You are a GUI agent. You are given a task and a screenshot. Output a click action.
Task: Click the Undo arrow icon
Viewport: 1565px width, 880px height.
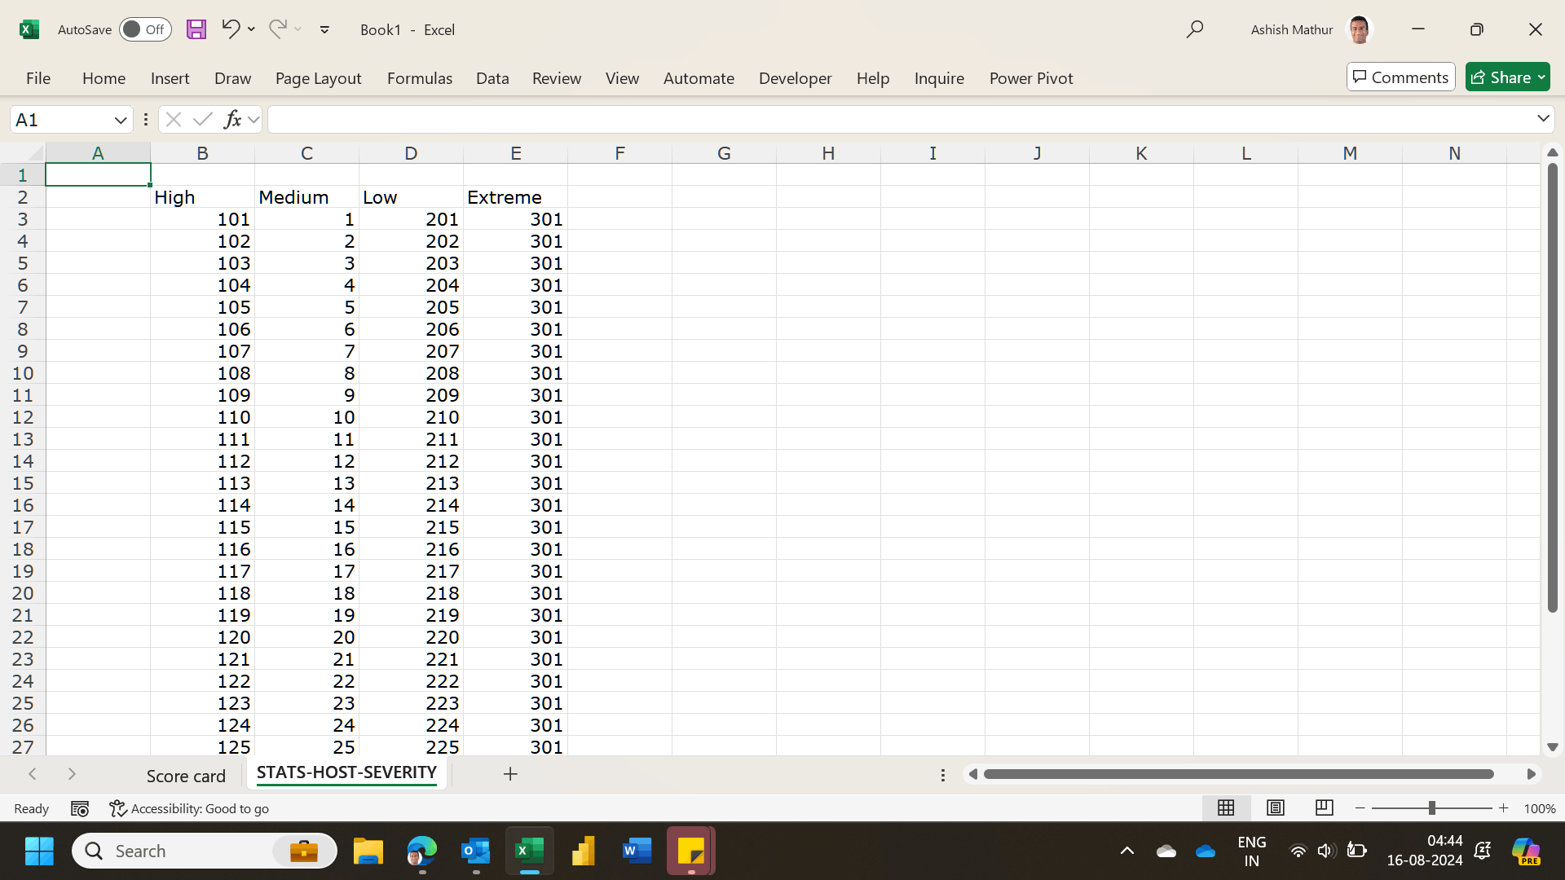pyautogui.click(x=231, y=29)
